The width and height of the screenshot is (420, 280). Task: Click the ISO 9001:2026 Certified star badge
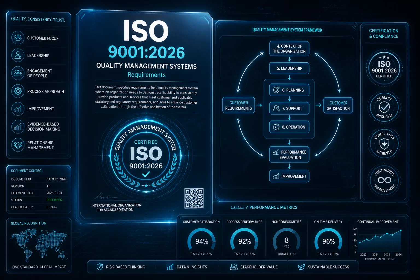[x=384, y=68]
